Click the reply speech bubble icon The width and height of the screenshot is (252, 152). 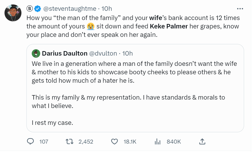pyautogui.click(x=31, y=141)
